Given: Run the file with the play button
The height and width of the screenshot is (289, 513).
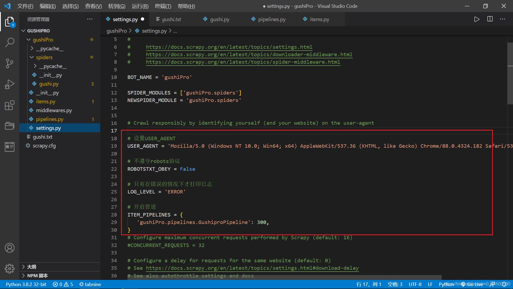Looking at the screenshot, I should click(477, 19).
